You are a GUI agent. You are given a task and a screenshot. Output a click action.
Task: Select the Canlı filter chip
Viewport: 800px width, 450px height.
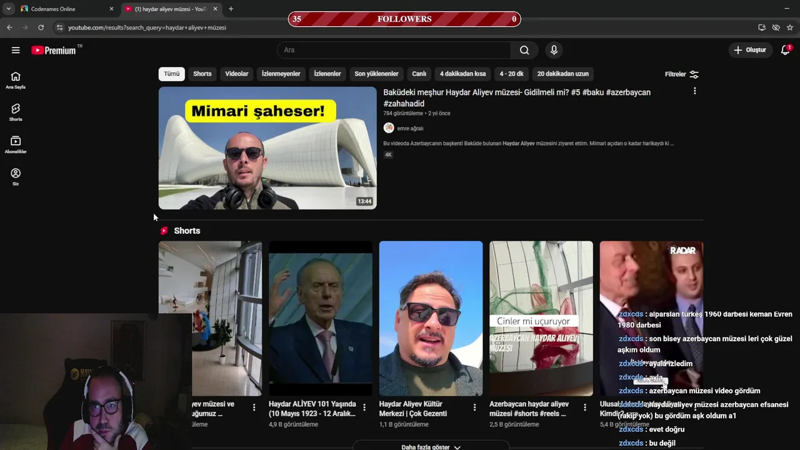click(419, 74)
